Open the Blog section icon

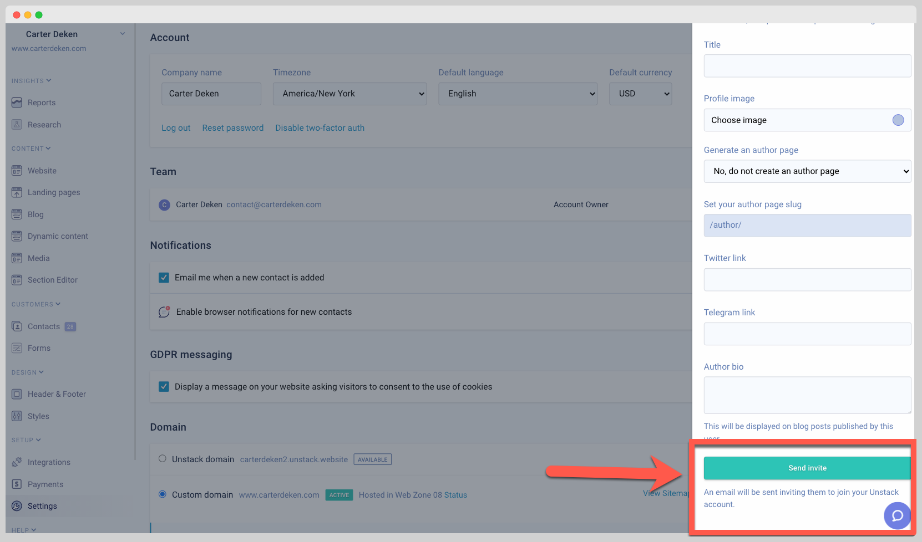[x=17, y=214]
